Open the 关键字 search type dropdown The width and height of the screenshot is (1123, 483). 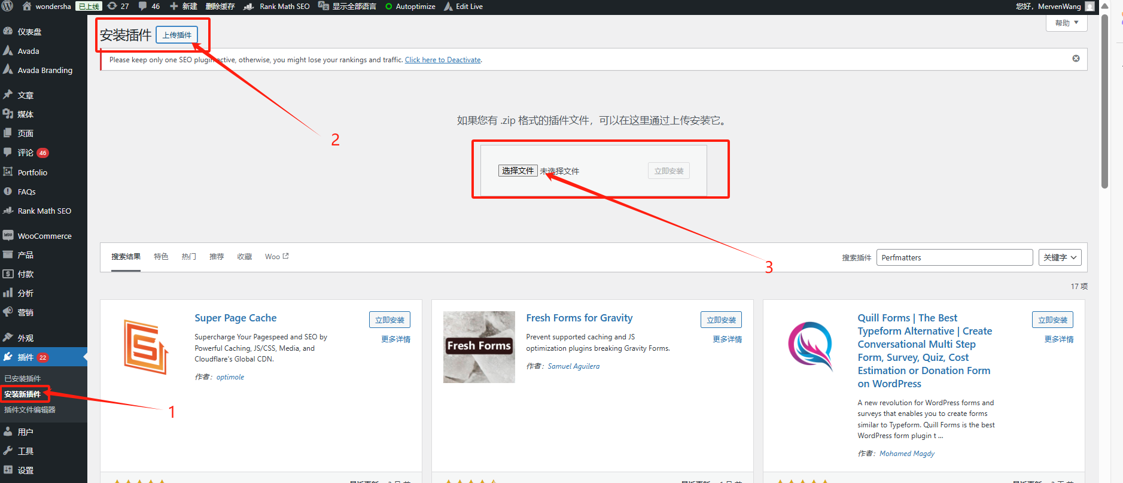1060,257
